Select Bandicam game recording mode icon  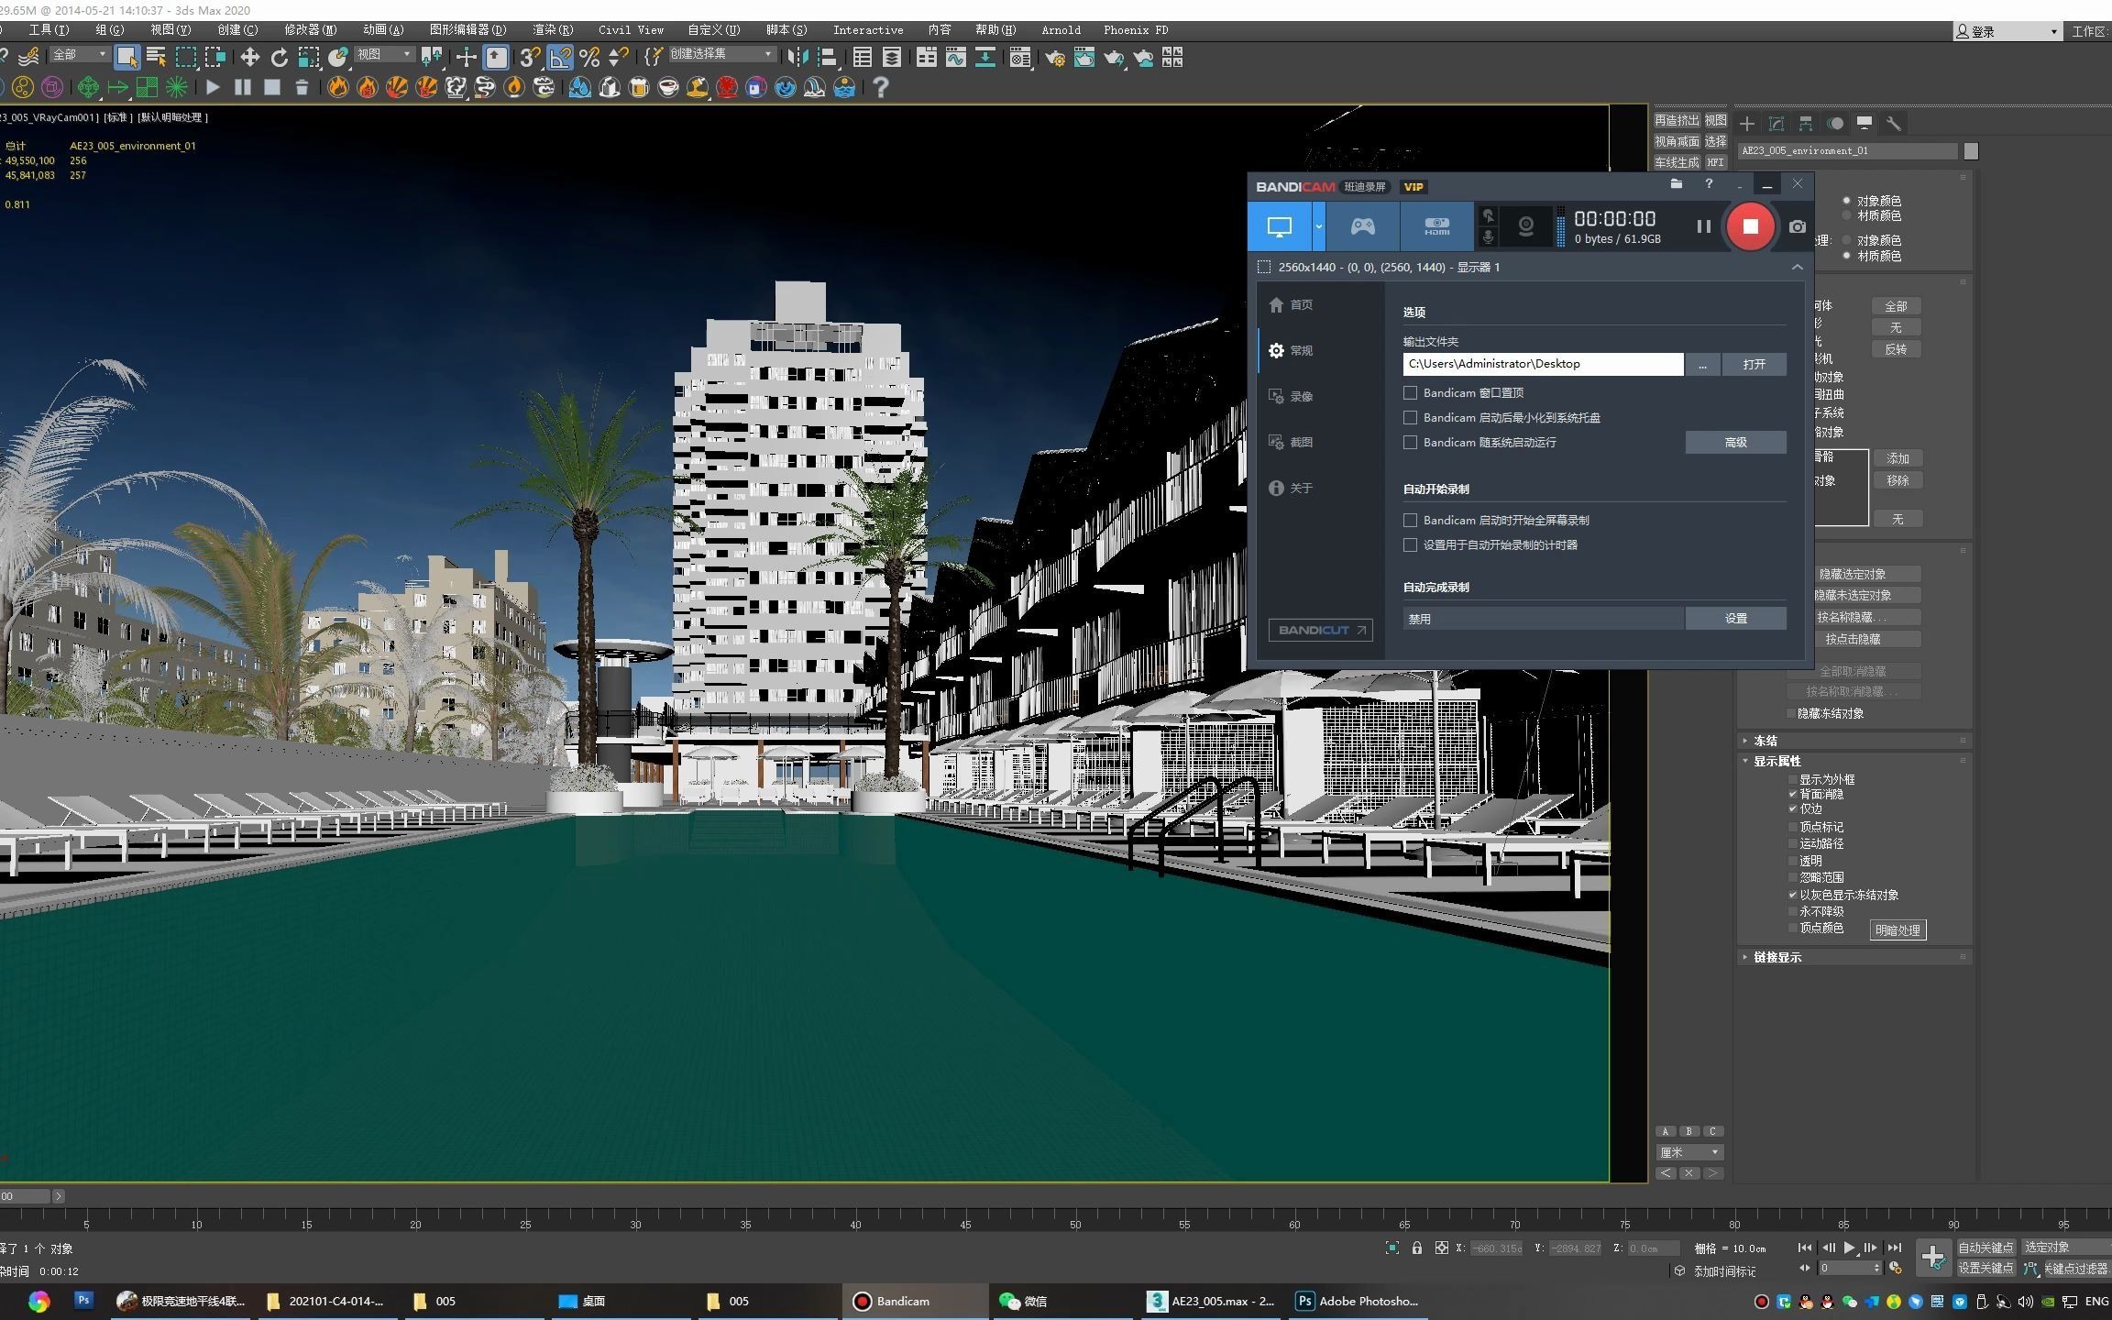pos(1362,226)
